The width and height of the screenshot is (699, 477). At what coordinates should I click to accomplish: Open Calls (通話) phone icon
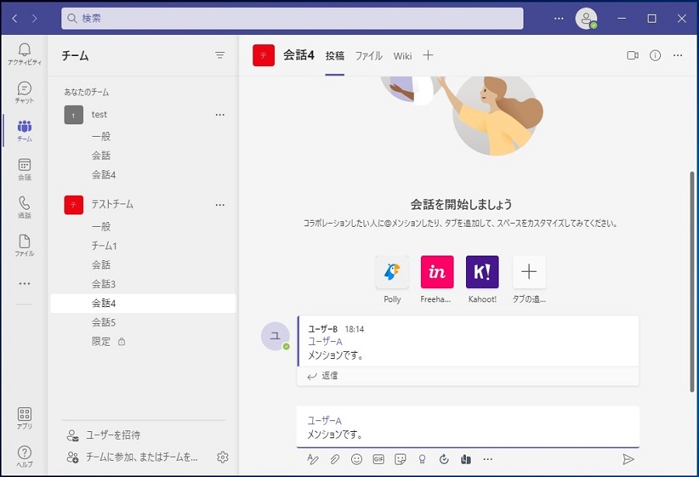tap(24, 207)
